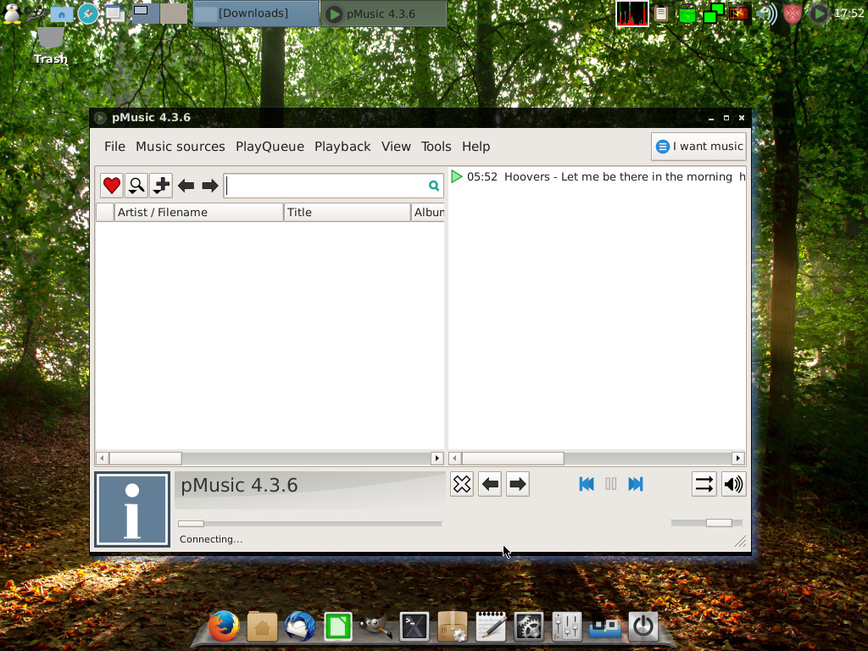
Task: Go forward using the right arrow icon
Action: click(209, 185)
